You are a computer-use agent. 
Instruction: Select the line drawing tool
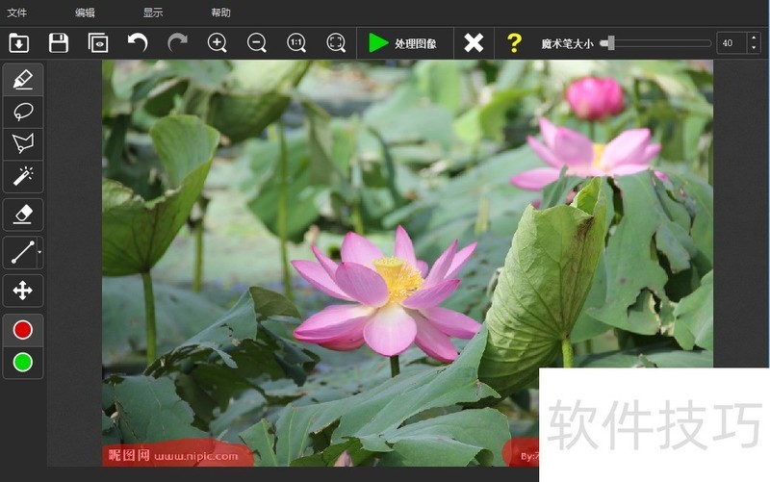(20, 253)
